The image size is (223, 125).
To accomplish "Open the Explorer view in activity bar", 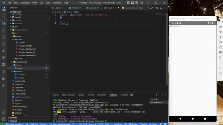I will click(x=3, y=9).
